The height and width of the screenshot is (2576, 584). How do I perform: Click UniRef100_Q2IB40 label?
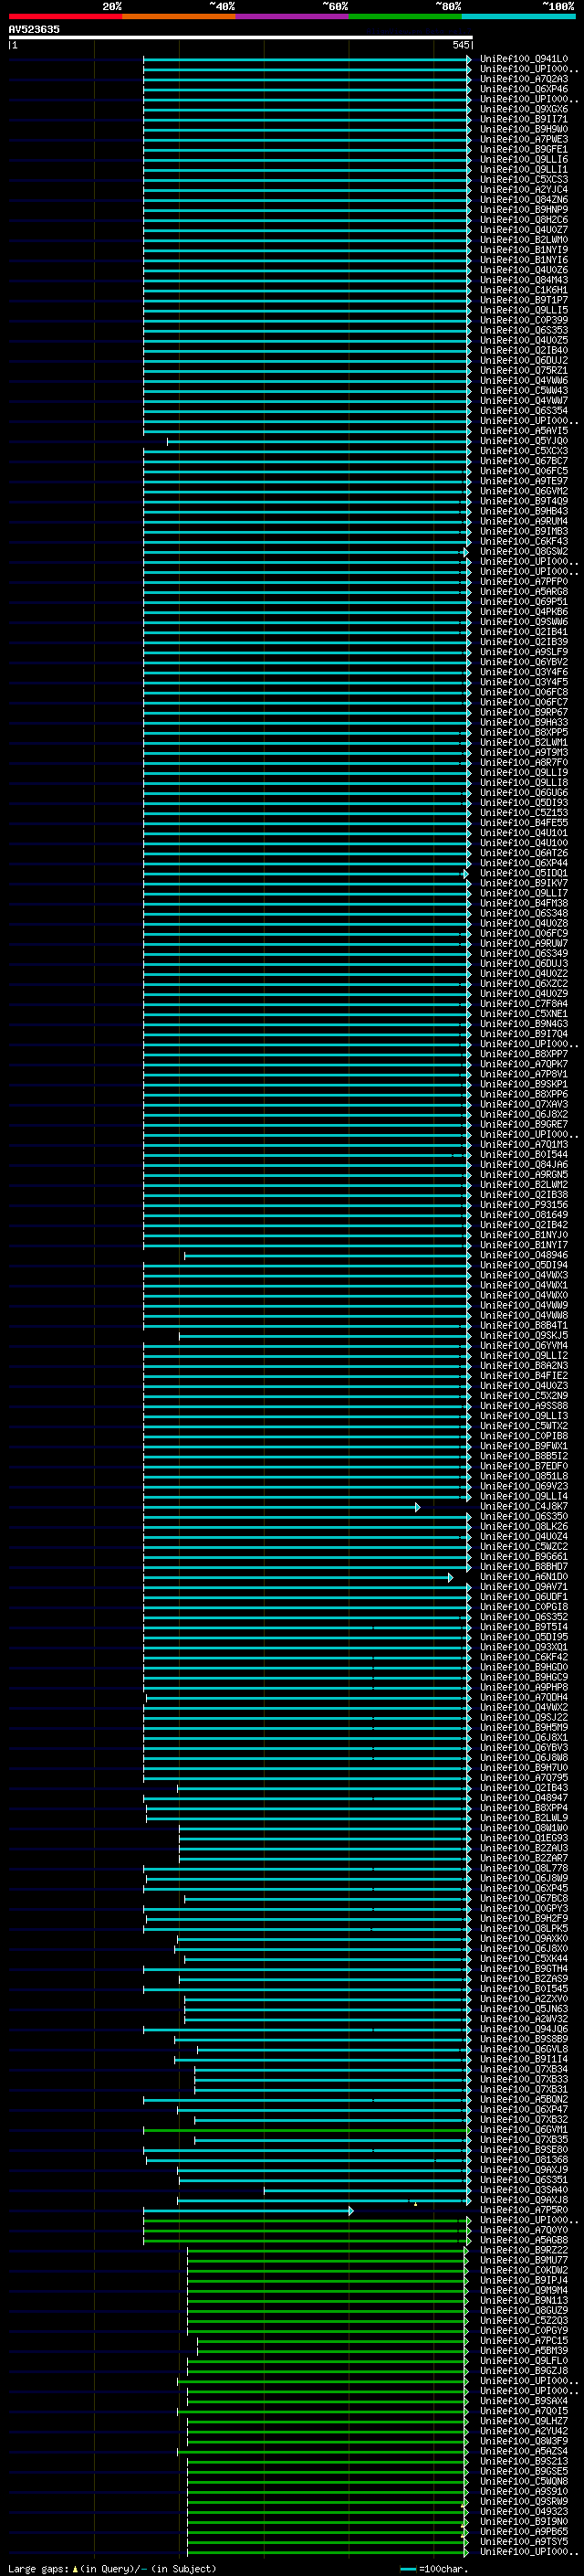click(x=523, y=350)
